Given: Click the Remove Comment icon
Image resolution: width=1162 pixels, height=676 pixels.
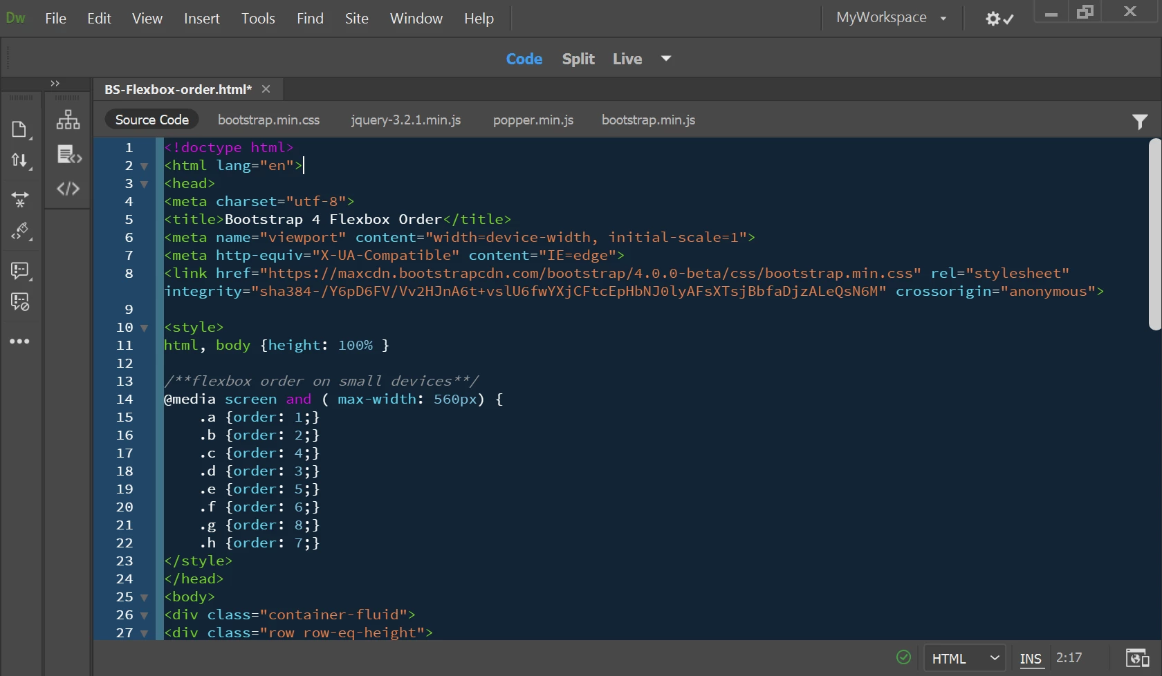Looking at the screenshot, I should (19, 302).
